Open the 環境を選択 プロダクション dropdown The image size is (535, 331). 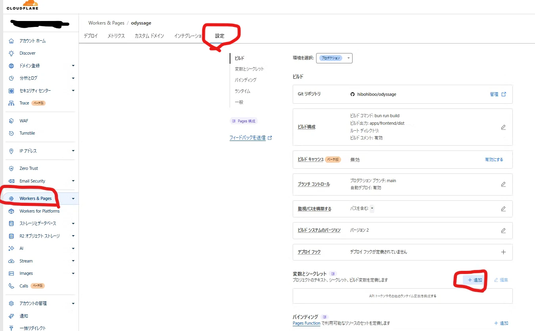point(334,58)
